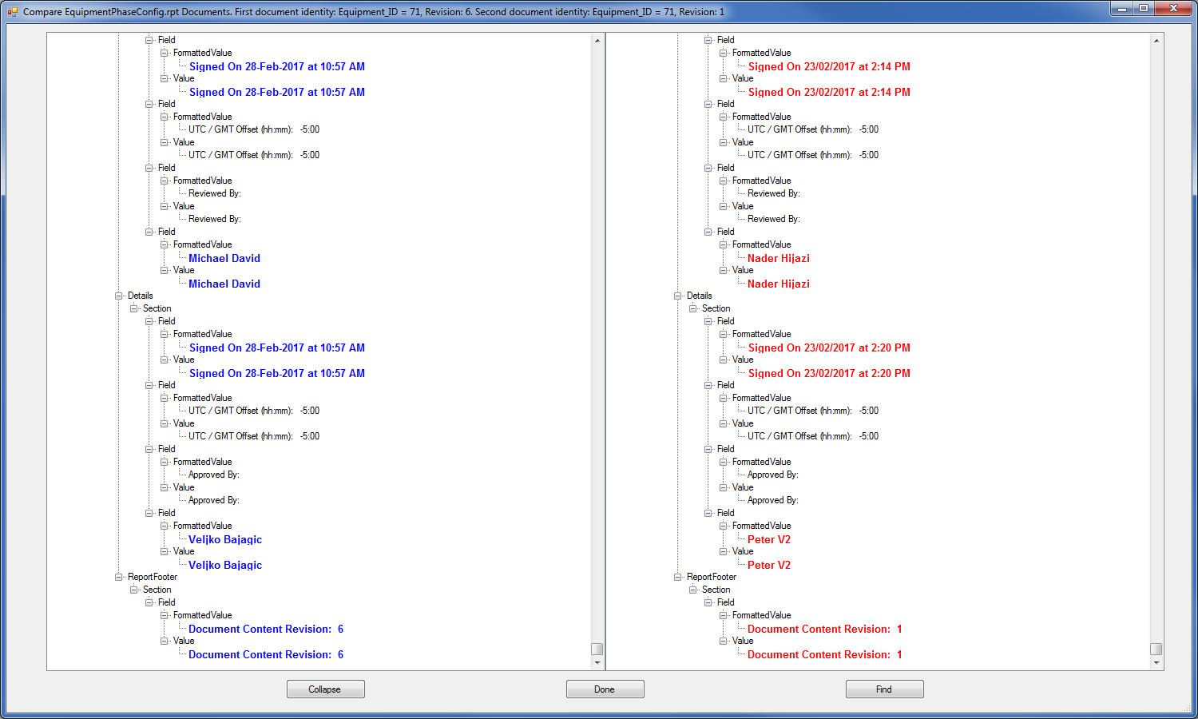
Task: Click the right pane scroll-down arrow
Action: click(1156, 663)
